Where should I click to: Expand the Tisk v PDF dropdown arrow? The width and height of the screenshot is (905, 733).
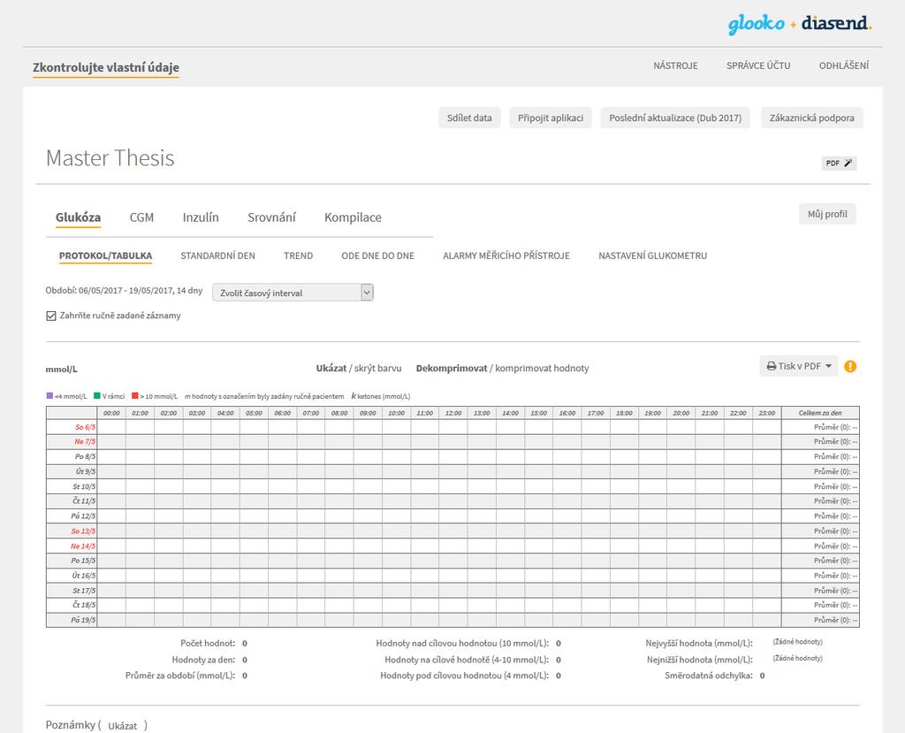[829, 366]
